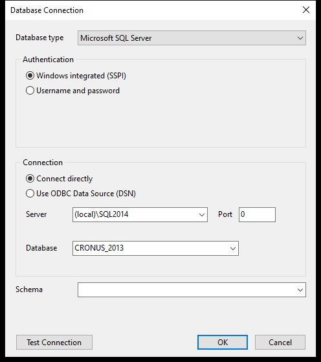Screen dimensions: 321x362
Task: Open the Database type dropdown
Action: [x=192, y=38]
